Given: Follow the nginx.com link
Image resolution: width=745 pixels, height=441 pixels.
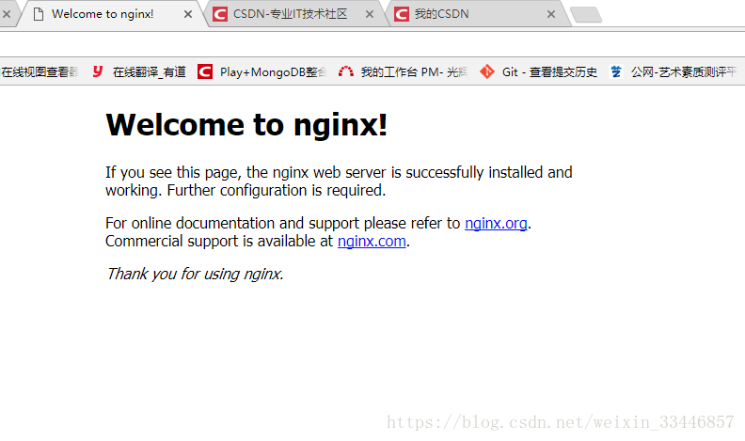Looking at the screenshot, I should 372,241.
